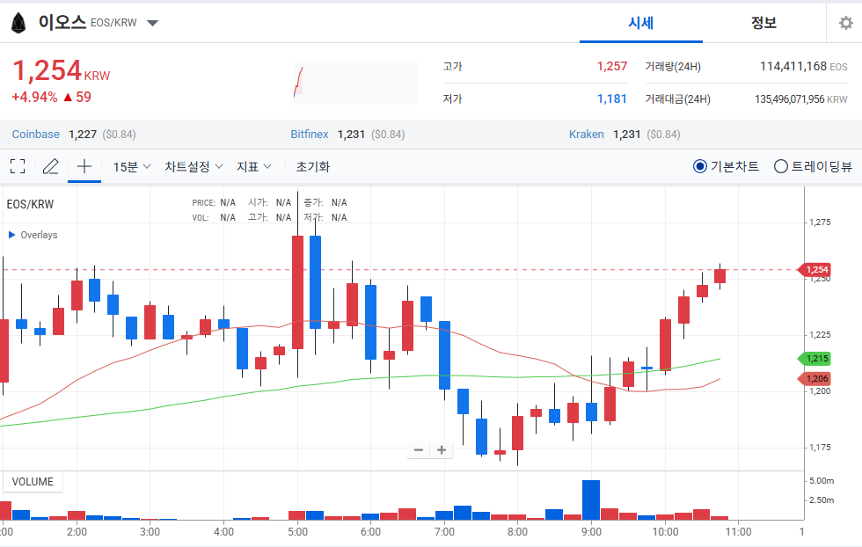Open the settings gear icon
Image resolution: width=862 pixels, height=547 pixels.
846,23
